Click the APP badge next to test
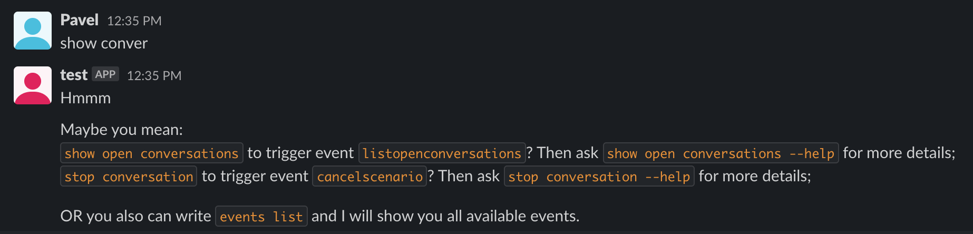This screenshot has height=234, width=973. pos(105,74)
